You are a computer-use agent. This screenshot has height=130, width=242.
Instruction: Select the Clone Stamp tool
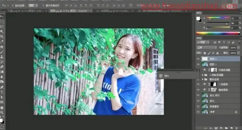[x=2, y=57]
